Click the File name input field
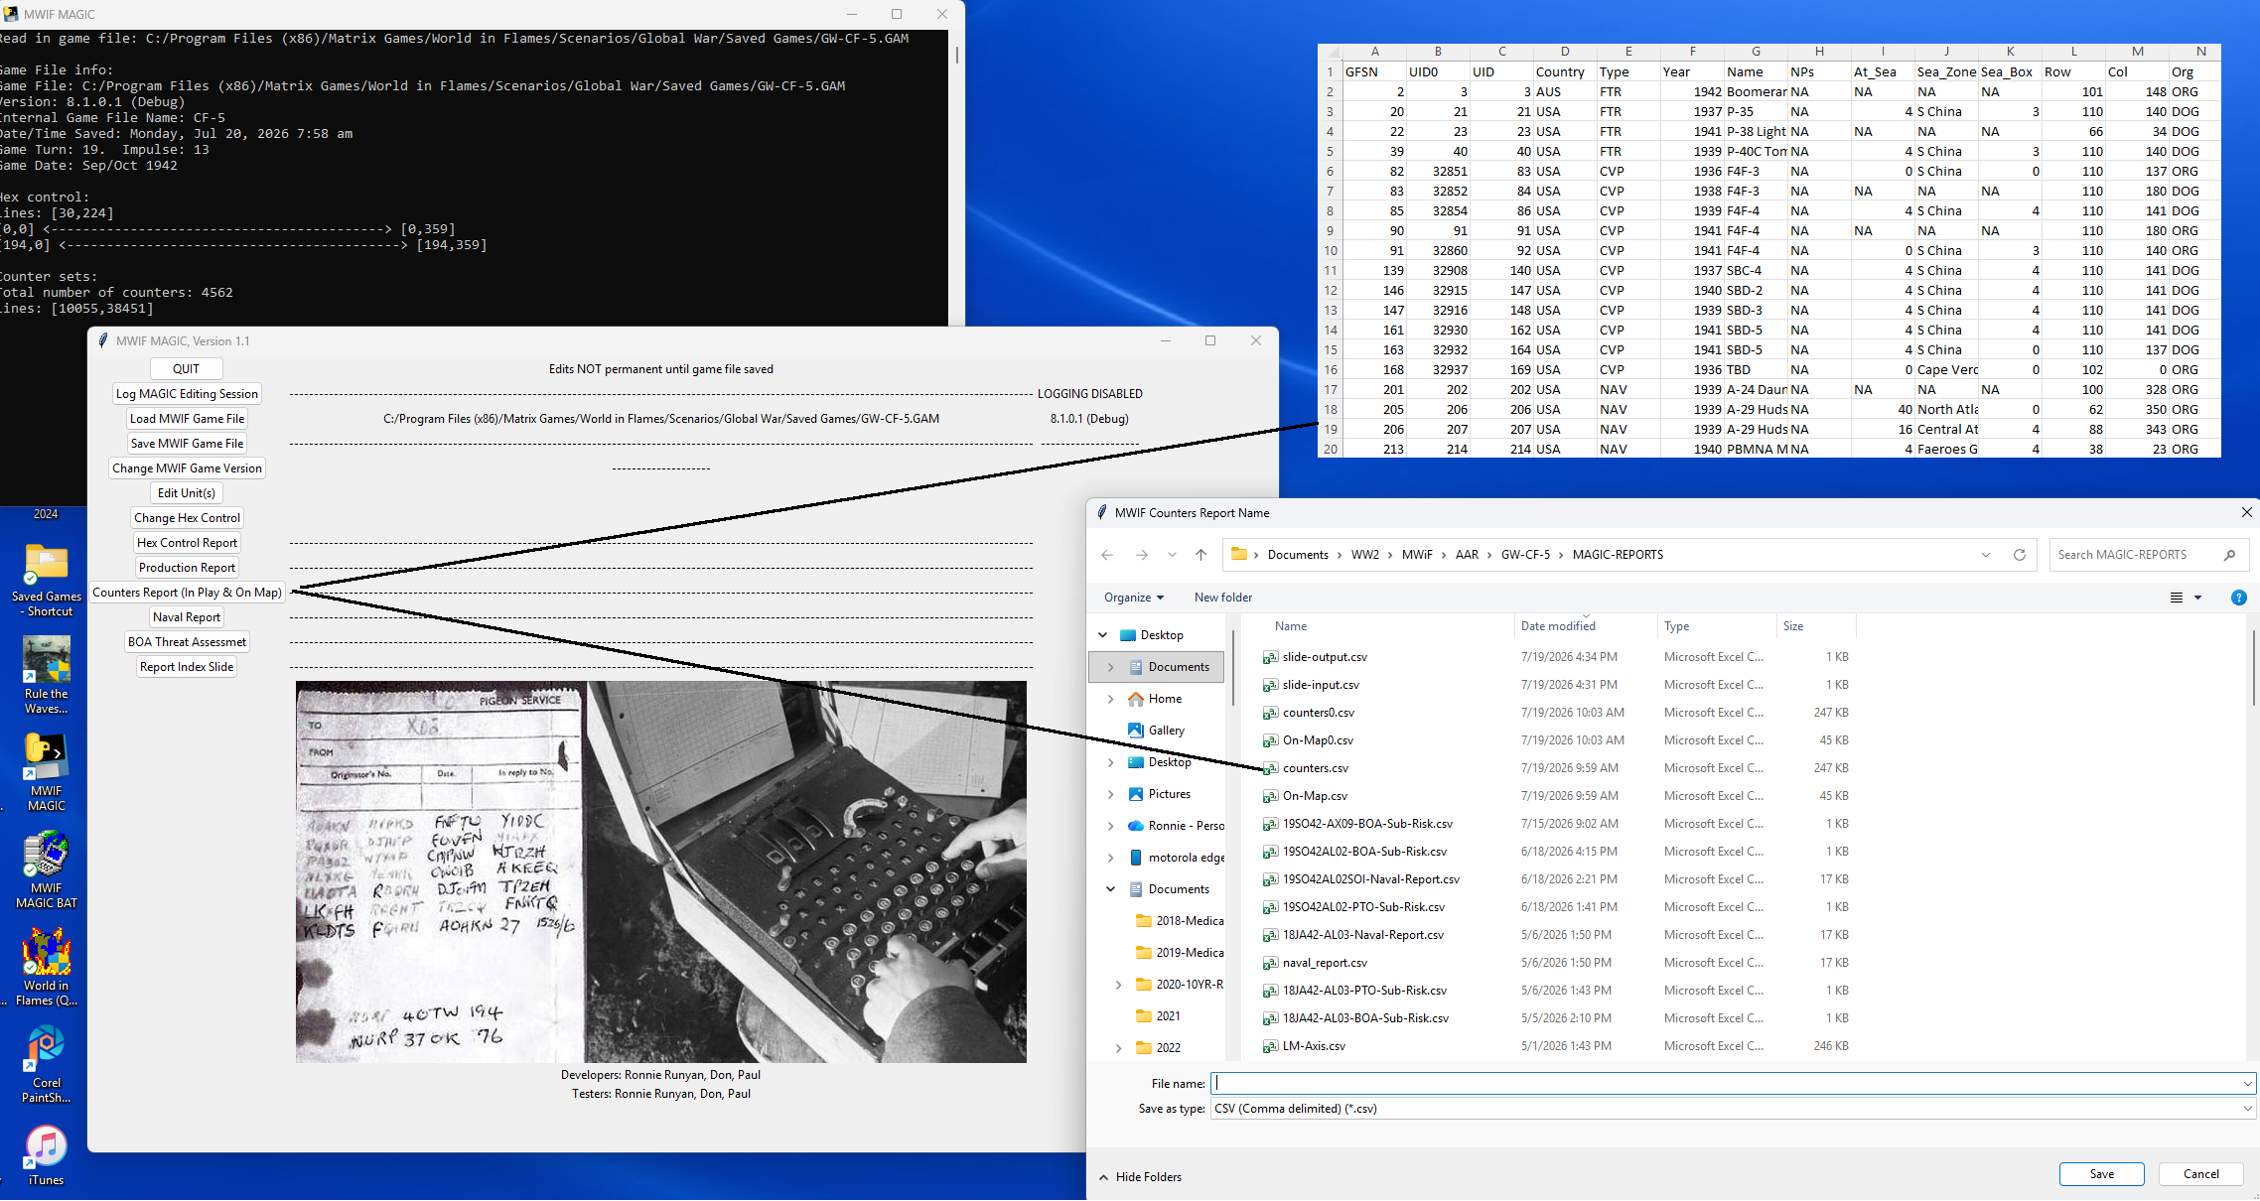2260x1201 pixels. 1733,1084
